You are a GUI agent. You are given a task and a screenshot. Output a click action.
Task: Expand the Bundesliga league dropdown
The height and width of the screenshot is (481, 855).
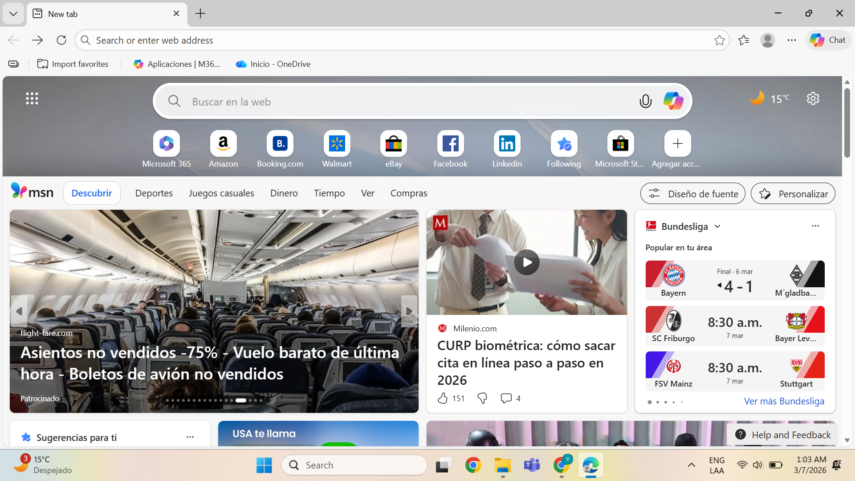coord(717,226)
